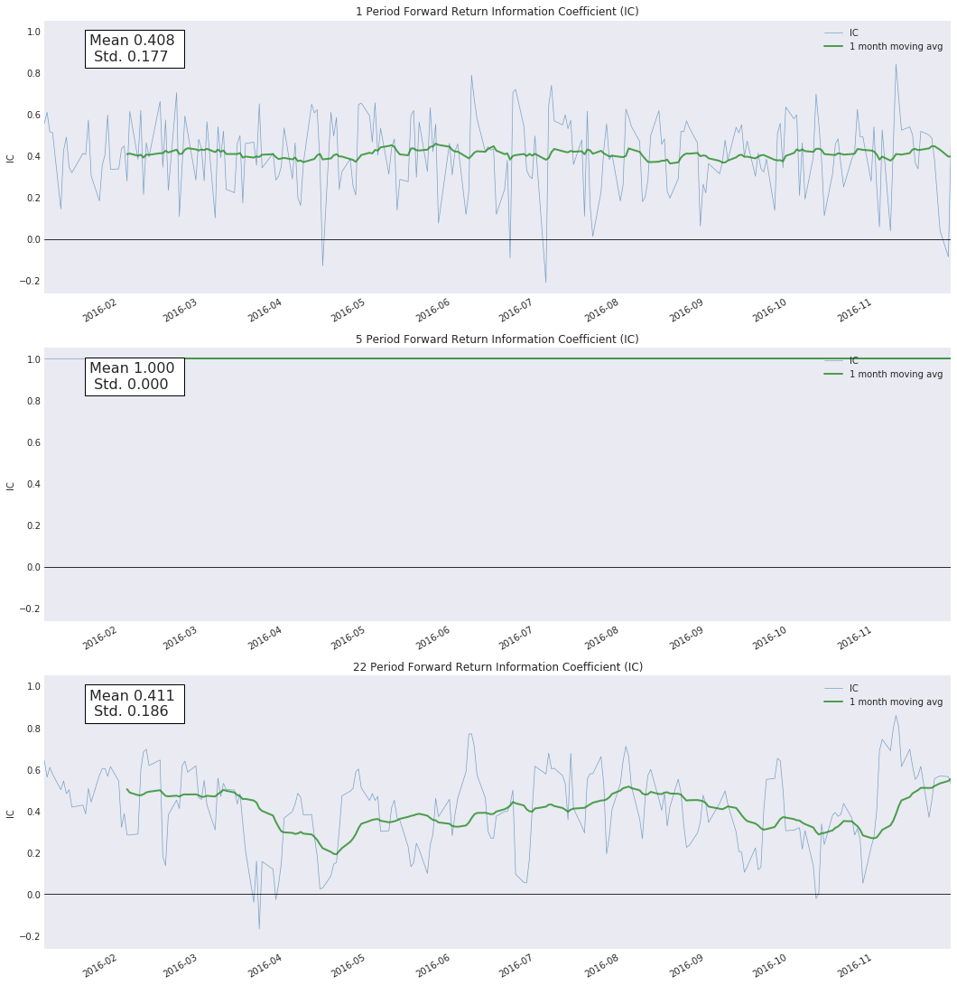Click 1 month moving avg legend in bottom chart
This screenshot has height=985, width=957.
tap(883, 702)
